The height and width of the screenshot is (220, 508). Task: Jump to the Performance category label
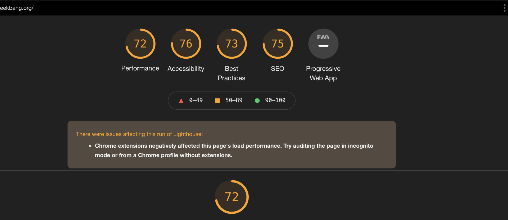140,68
